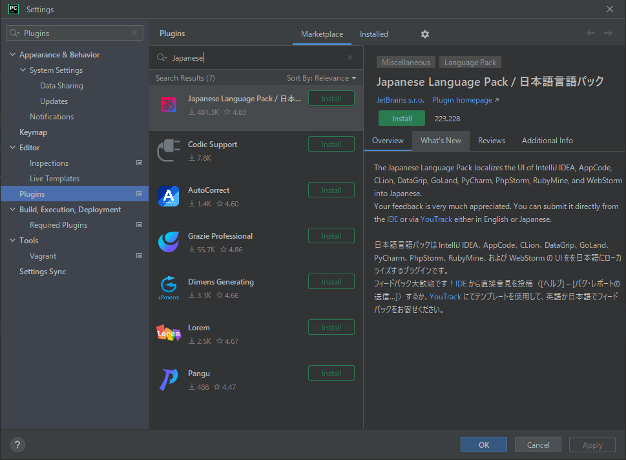Clear the Japanese marketplace search text
Image resolution: width=626 pixels, height=460 pixels.
tap(350, 57)
